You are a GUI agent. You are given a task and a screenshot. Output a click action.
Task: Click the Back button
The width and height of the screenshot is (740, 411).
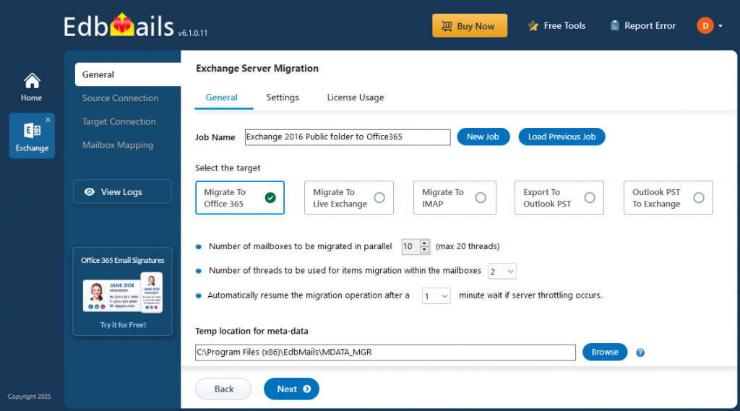(x=223, y=389)
